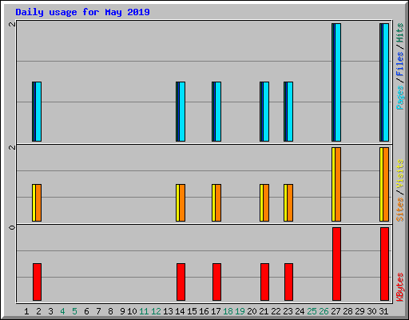The height and width of the screenshot is (320, 409).
Task: Select the tall cyan Pages bar for day 31
Action: (x=386, y=82)
